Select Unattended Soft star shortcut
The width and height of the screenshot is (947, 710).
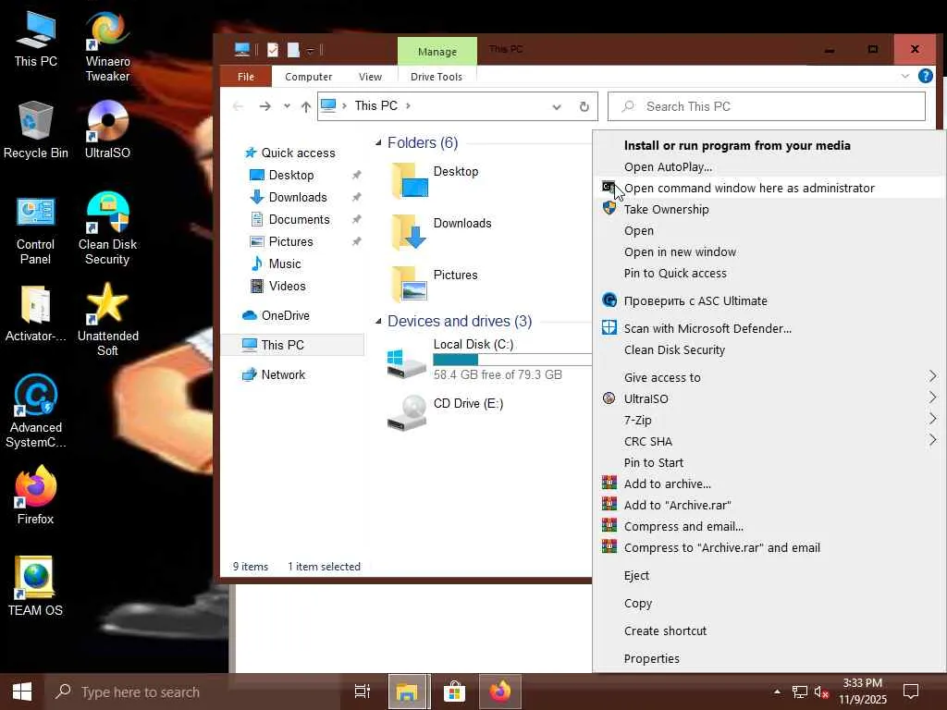pos(107,320)
